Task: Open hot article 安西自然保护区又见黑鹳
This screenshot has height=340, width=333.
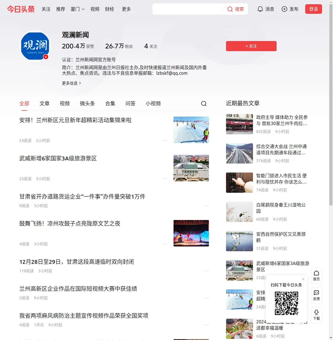Action: pyautogui.click(x=281, y=237)
